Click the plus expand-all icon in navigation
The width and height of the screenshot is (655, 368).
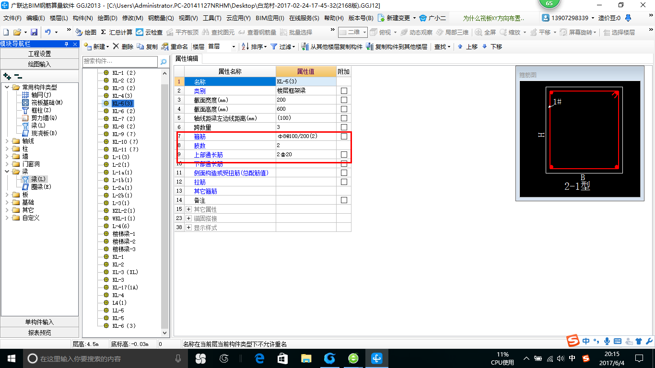[7, 76]
